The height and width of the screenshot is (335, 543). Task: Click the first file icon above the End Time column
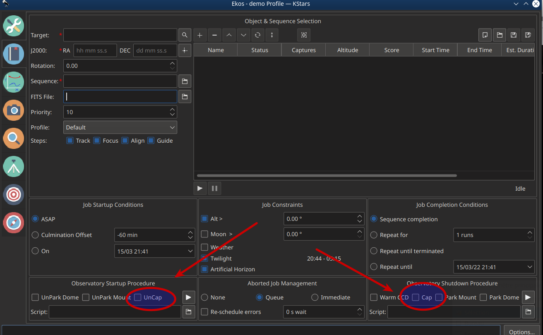pyautogui.click(x=485, y=35)
